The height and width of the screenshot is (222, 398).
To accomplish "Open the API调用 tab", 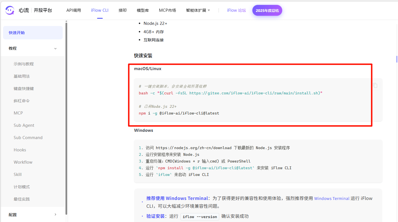I will pos(74,10).
